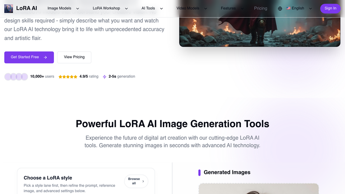Click the globe language icon
Image resolution: width=345 pixels, height=194 pixels.
point(280,9)
